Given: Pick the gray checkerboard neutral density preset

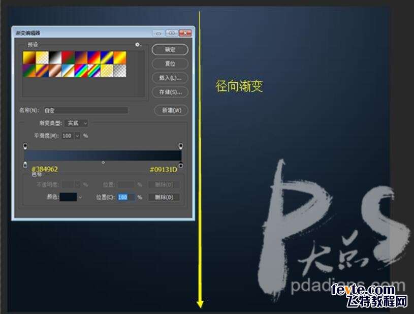Looking at the screenshot, I should pos(120,71).
